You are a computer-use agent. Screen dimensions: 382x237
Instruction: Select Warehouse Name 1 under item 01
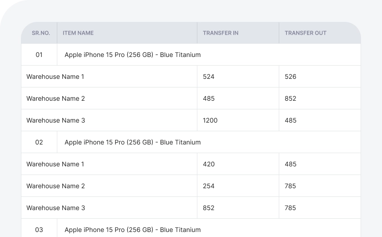(55, 77)
